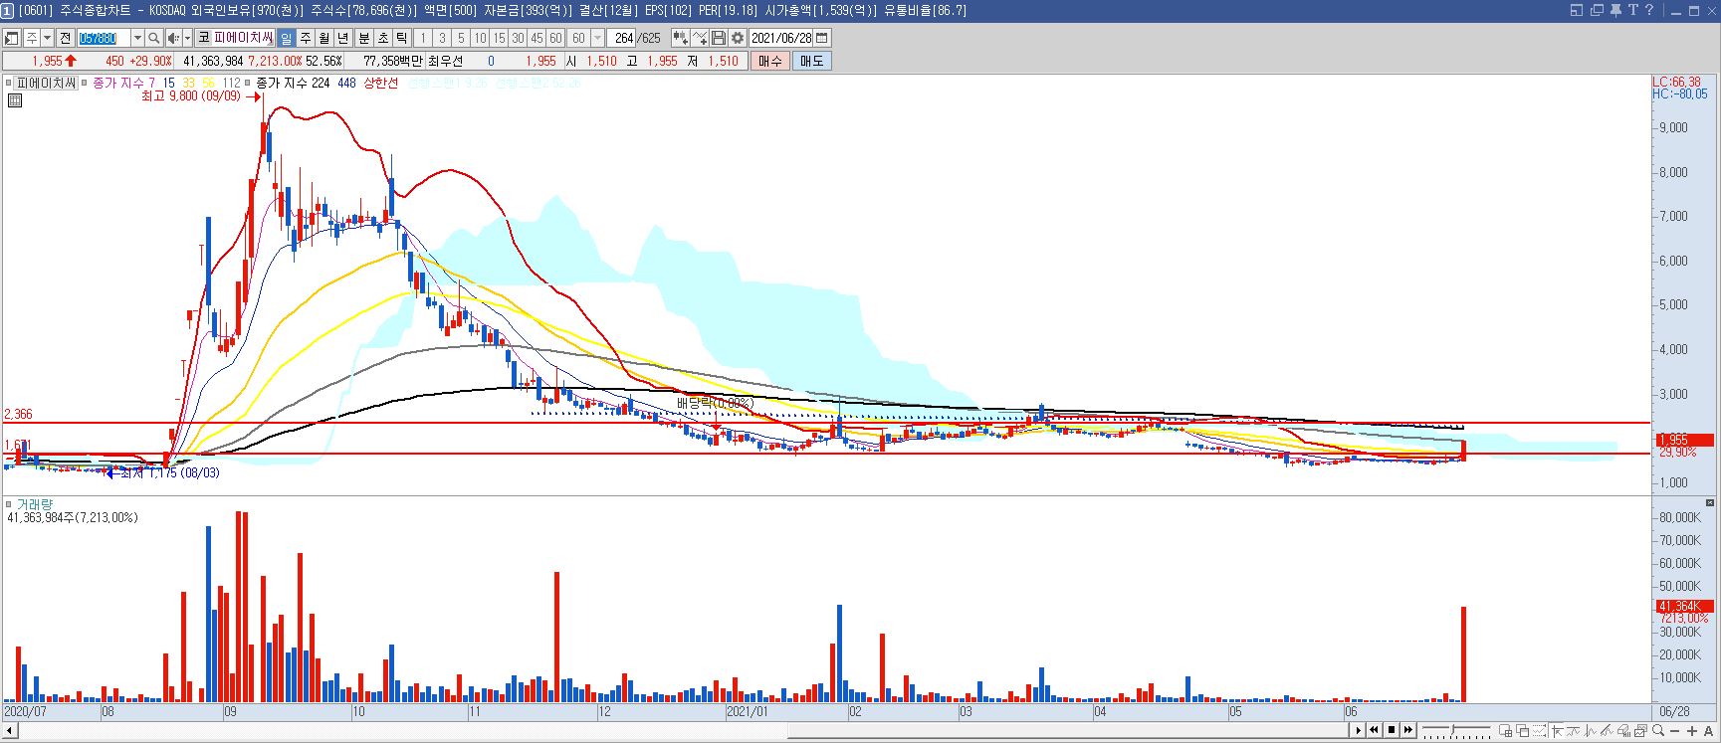This screenshot has width=1721, height=743.
Task: Expand the stock code history dropdown
Action: pos(137,38)
